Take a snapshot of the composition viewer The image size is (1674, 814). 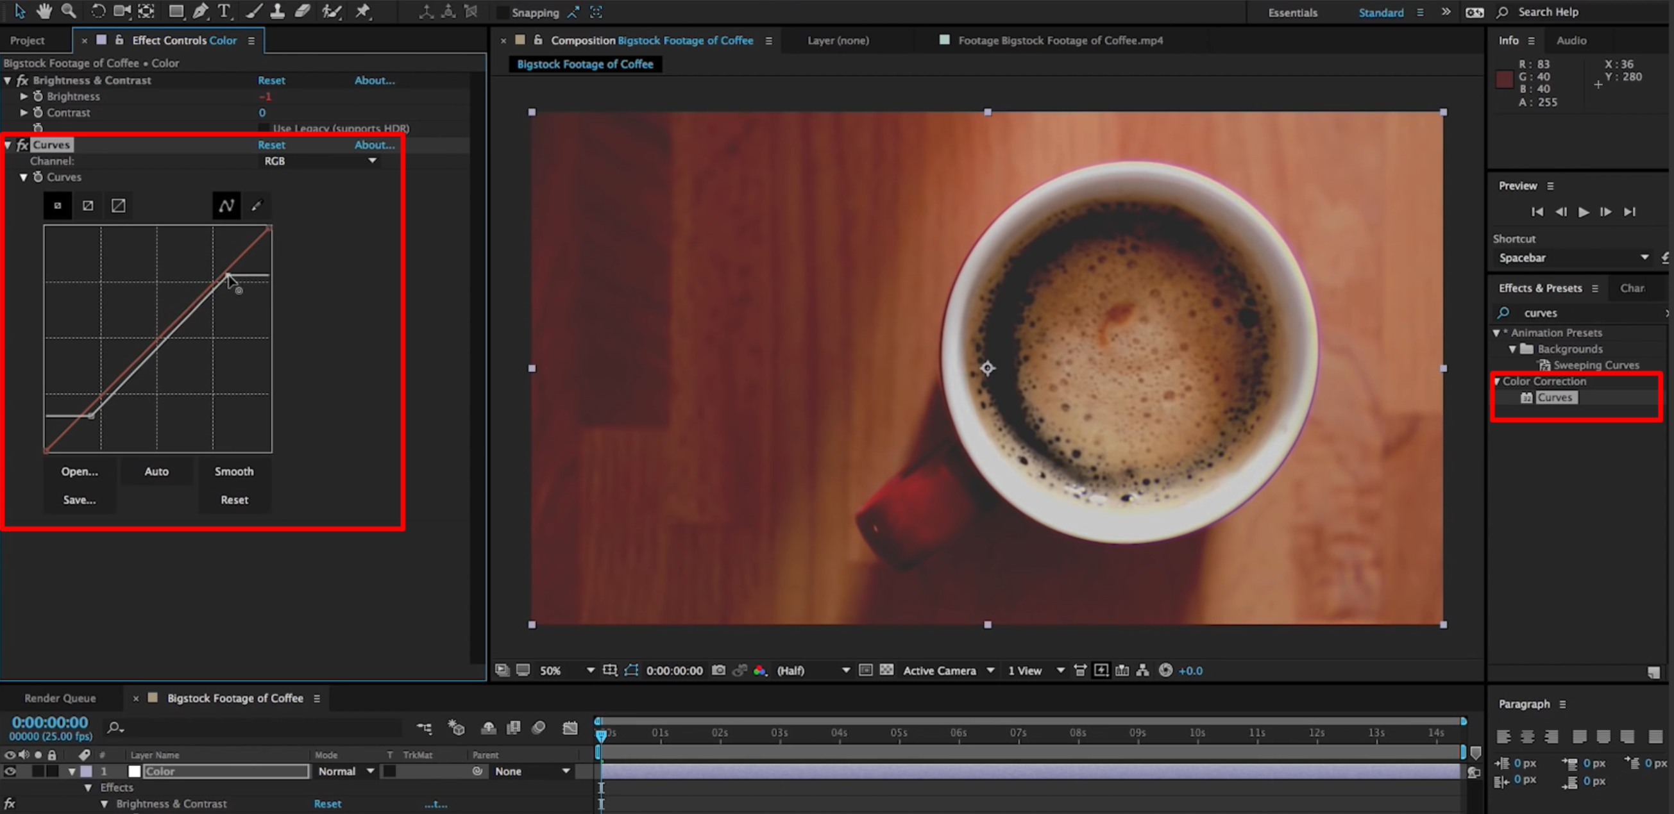tap(719, 670)
